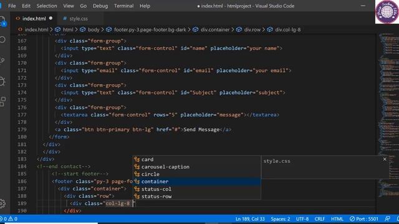Click HTML language mode in status bar
This screenshot has height=224, width=399.
pyautogui.click(x=337, y=219)
